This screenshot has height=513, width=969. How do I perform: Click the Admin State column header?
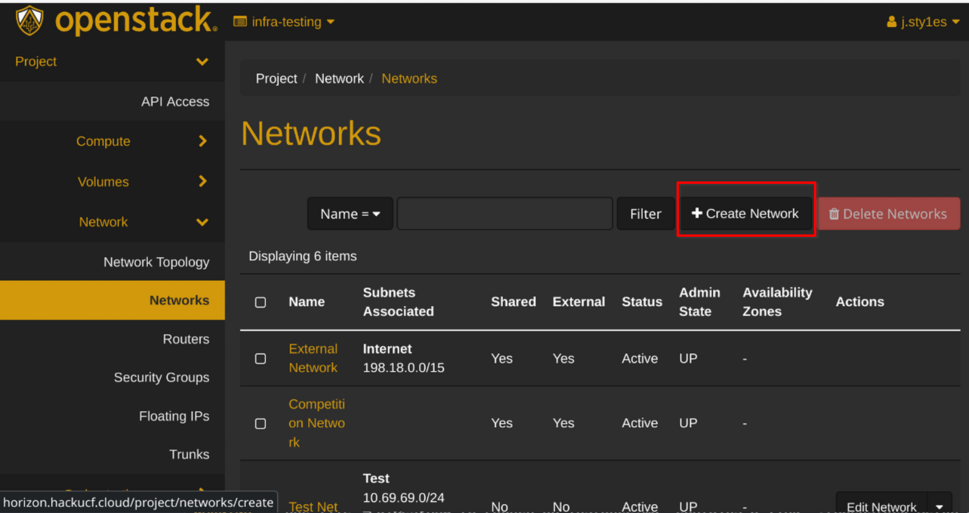(x=699, y=302)
